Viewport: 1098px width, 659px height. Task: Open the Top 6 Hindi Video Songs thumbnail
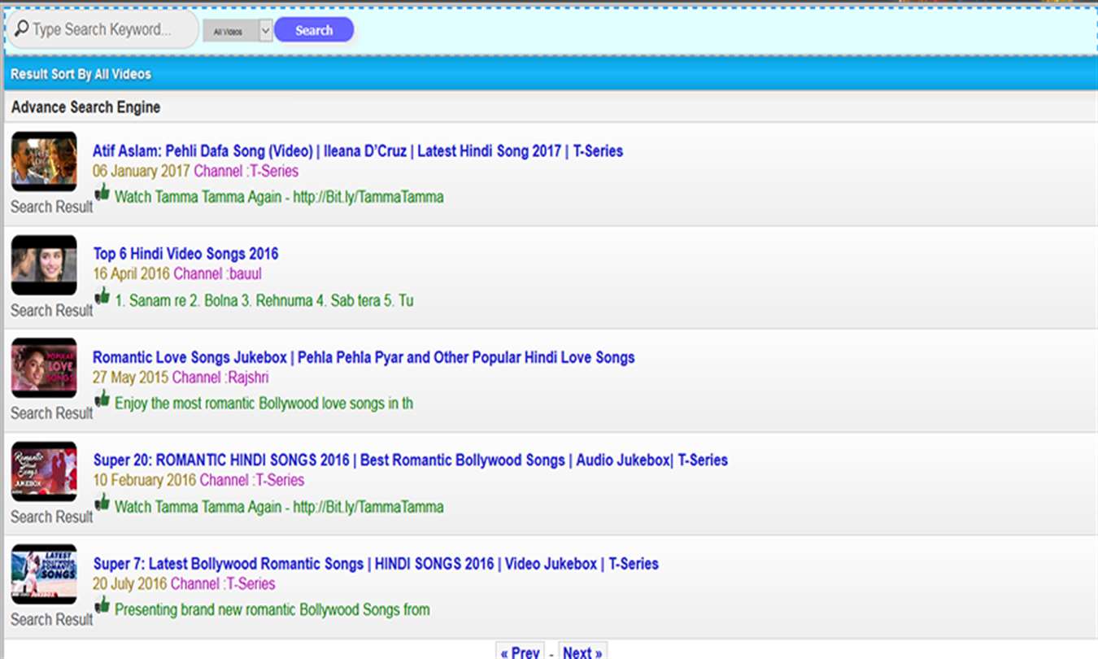point(44,265)
